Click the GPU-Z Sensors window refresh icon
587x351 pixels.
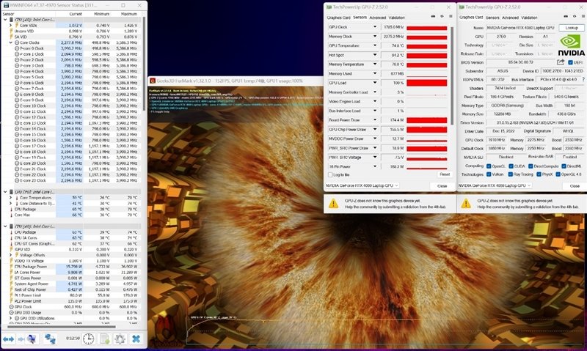coord(442,16)
